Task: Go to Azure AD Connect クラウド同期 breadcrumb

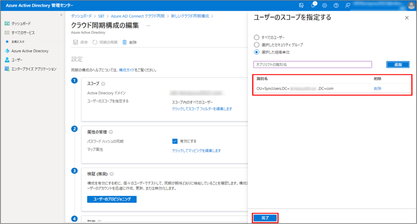Action: click(138, 16)
